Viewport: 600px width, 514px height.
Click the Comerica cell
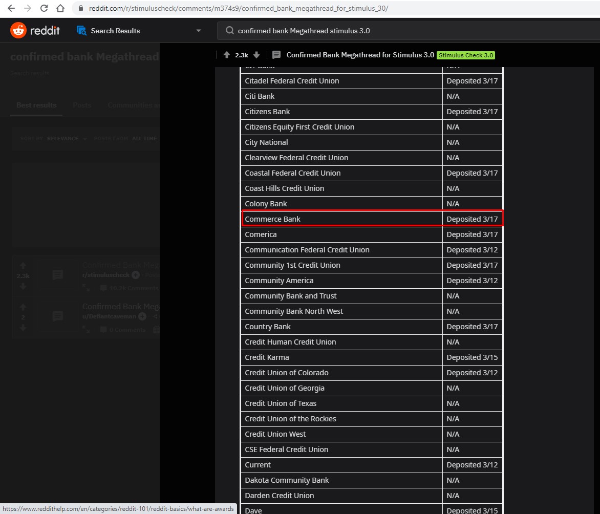pos(341,234)
